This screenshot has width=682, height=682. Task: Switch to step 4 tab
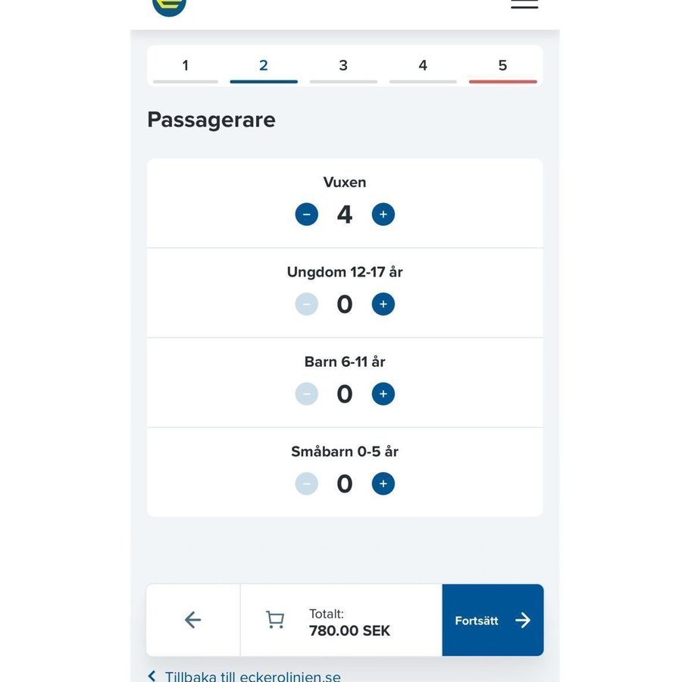[423, 67]
